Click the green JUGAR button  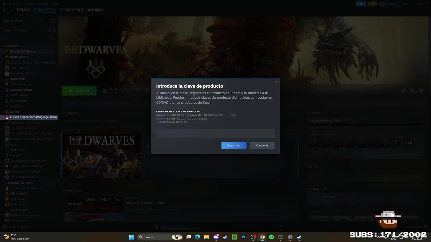point(79,91)
